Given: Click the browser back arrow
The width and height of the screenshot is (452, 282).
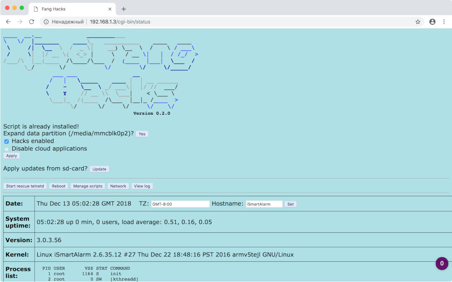Looking at the screenshot, I should 8,22.
